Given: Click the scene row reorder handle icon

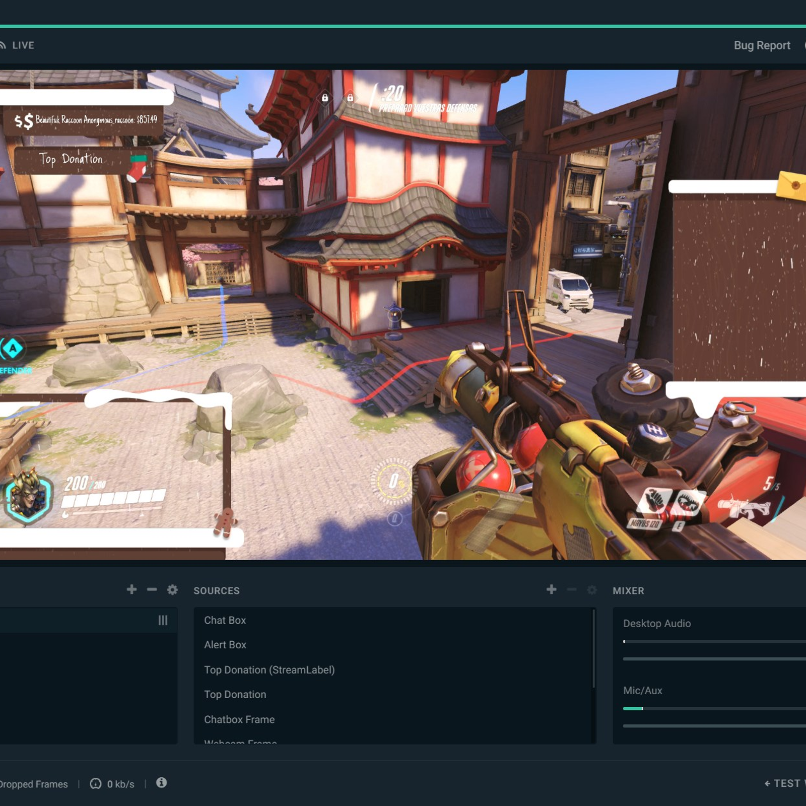Looking at the screenshot, I should pyautogui.click(x=163, y=620).
